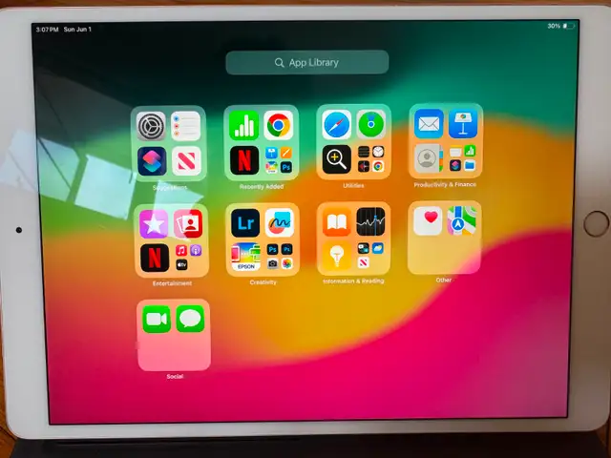
Task: Tap the "3:07 PM" time in status bar
Action: (47, 30)
